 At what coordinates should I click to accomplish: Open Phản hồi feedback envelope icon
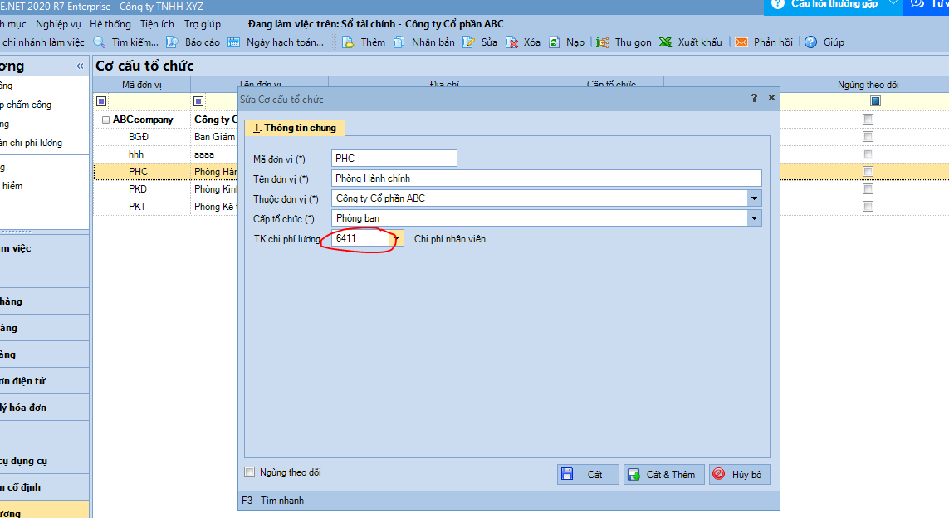click(741, 42)
